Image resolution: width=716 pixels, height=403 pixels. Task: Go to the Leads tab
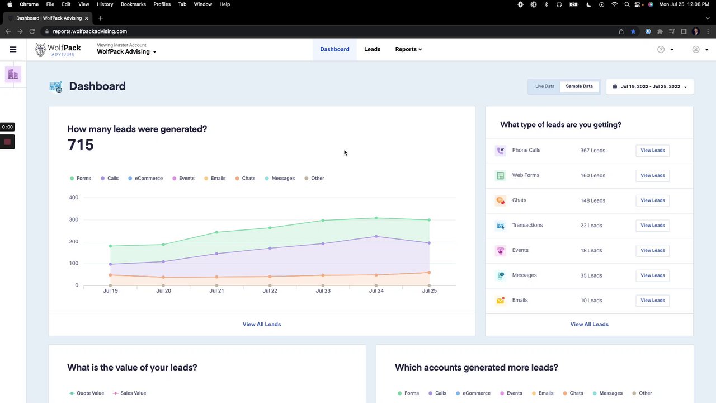372,49
